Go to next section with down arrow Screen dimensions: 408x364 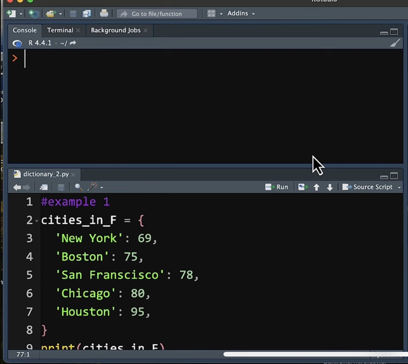click(x=330, y=187)
